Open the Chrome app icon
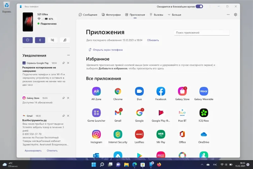The image size is (253, 169). pos(118,91)
